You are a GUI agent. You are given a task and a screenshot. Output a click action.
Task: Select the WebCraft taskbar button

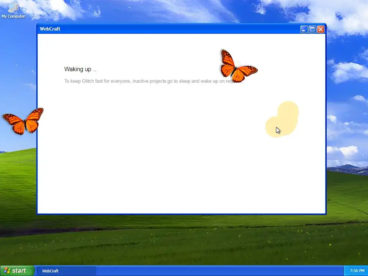66,271
